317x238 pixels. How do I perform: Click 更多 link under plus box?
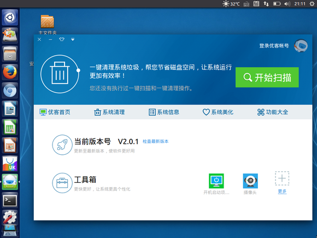pyautogui.click(x=282, y=191)
